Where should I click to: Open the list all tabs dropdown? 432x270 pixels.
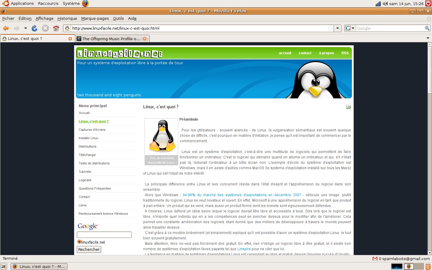pyautogui.click(x=428, y=38)
